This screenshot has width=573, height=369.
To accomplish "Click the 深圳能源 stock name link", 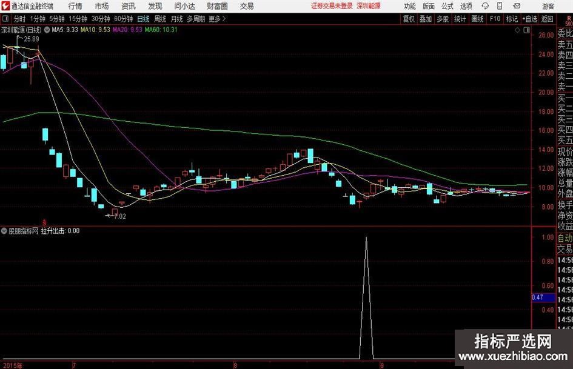I will tap(369, 6).
